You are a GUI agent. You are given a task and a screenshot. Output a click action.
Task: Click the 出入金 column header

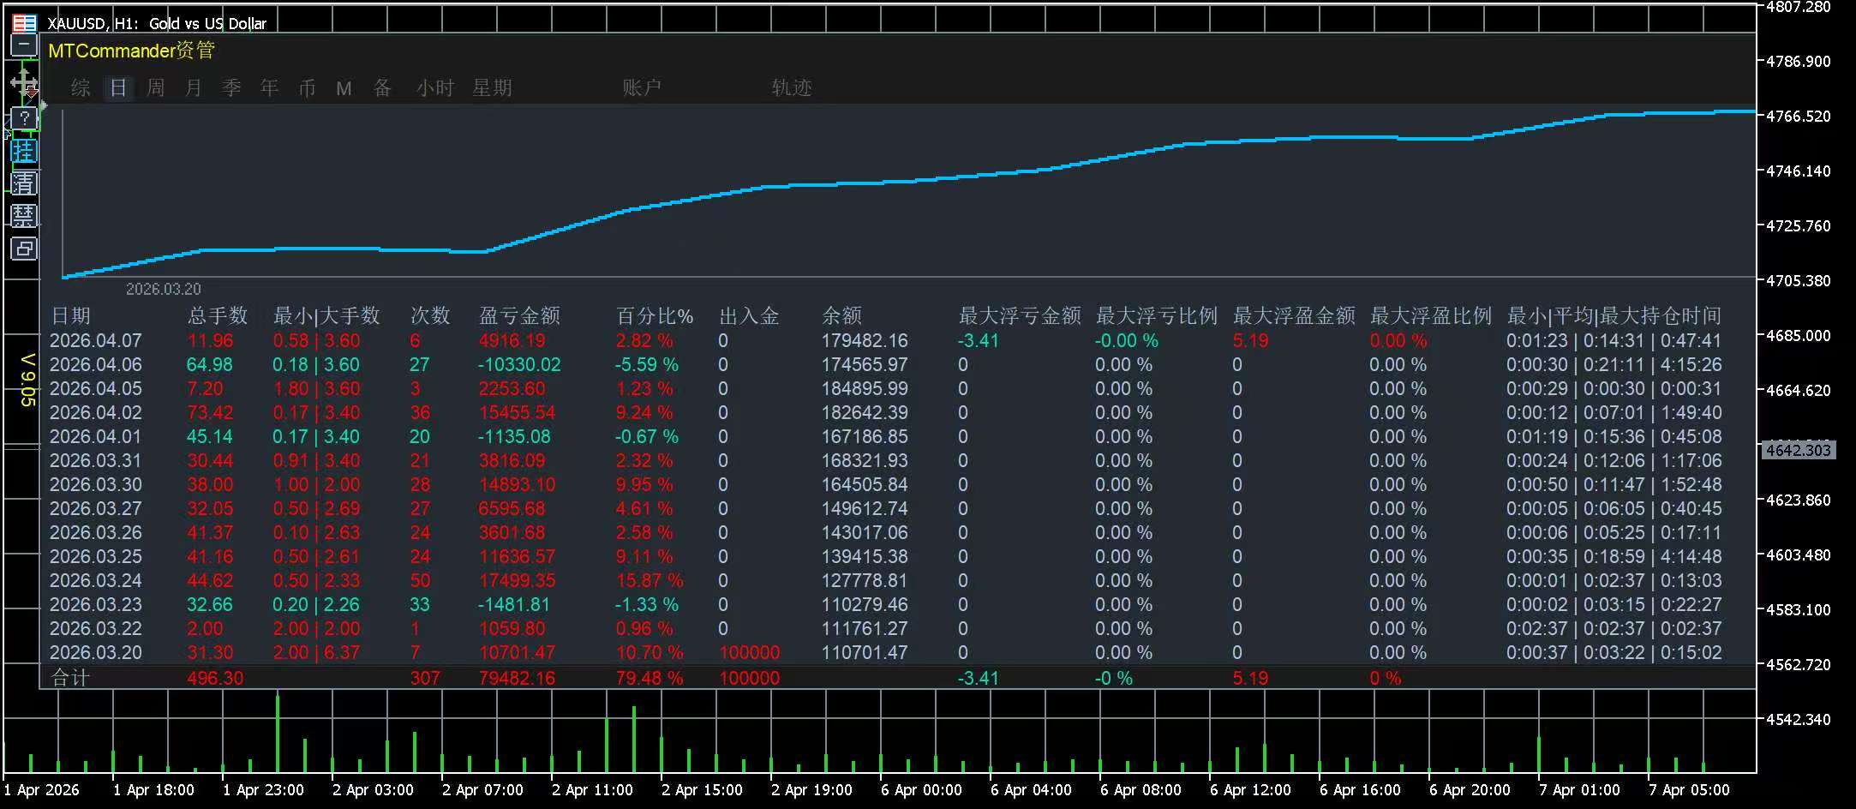tap(749, 315)
